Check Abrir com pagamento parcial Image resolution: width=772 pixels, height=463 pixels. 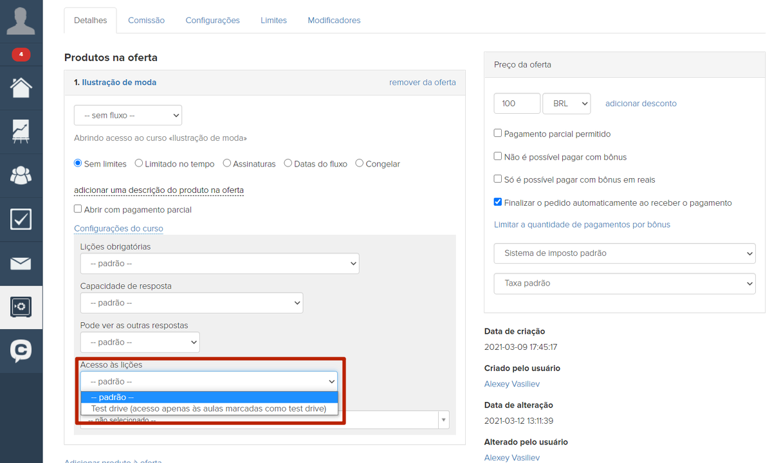click(x=78, y=209)
